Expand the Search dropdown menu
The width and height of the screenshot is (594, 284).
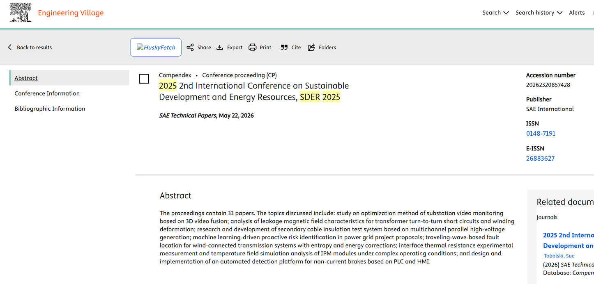pyautogui.click(x=496, y=13)
